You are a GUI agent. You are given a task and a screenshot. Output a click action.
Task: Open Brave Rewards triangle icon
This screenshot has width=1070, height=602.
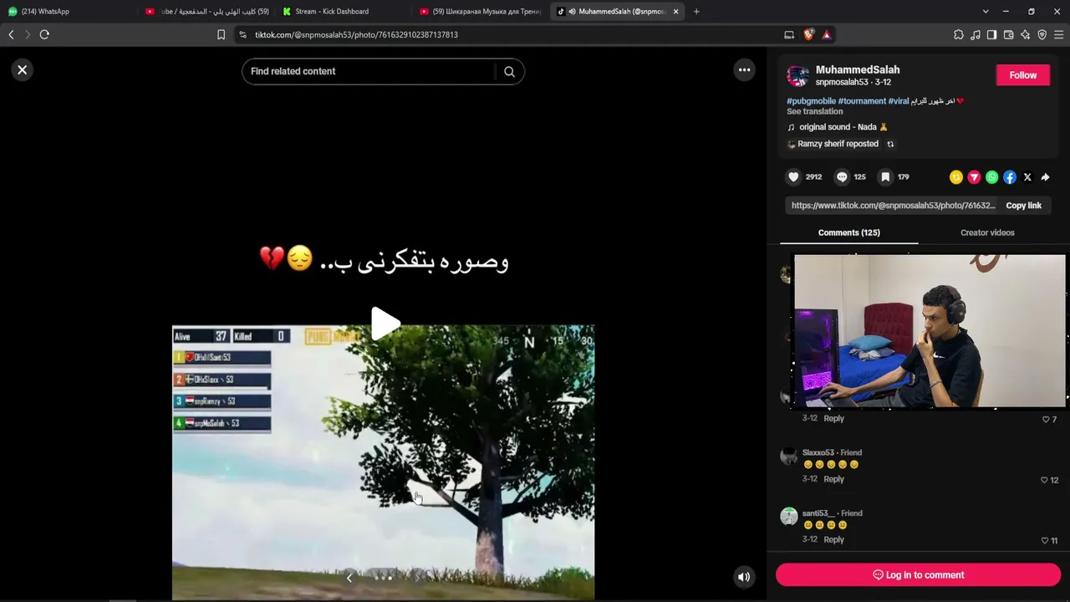[x=826, y=34]
